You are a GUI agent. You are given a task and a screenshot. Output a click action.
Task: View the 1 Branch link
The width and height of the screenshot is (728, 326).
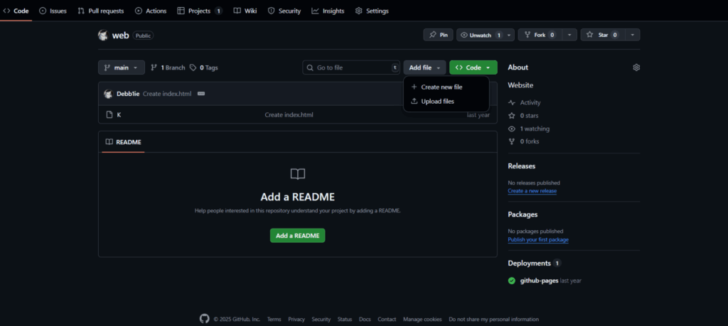point(168,67)
